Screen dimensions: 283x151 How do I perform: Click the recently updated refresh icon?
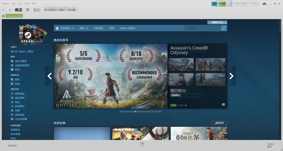click(x=12, y=98)
